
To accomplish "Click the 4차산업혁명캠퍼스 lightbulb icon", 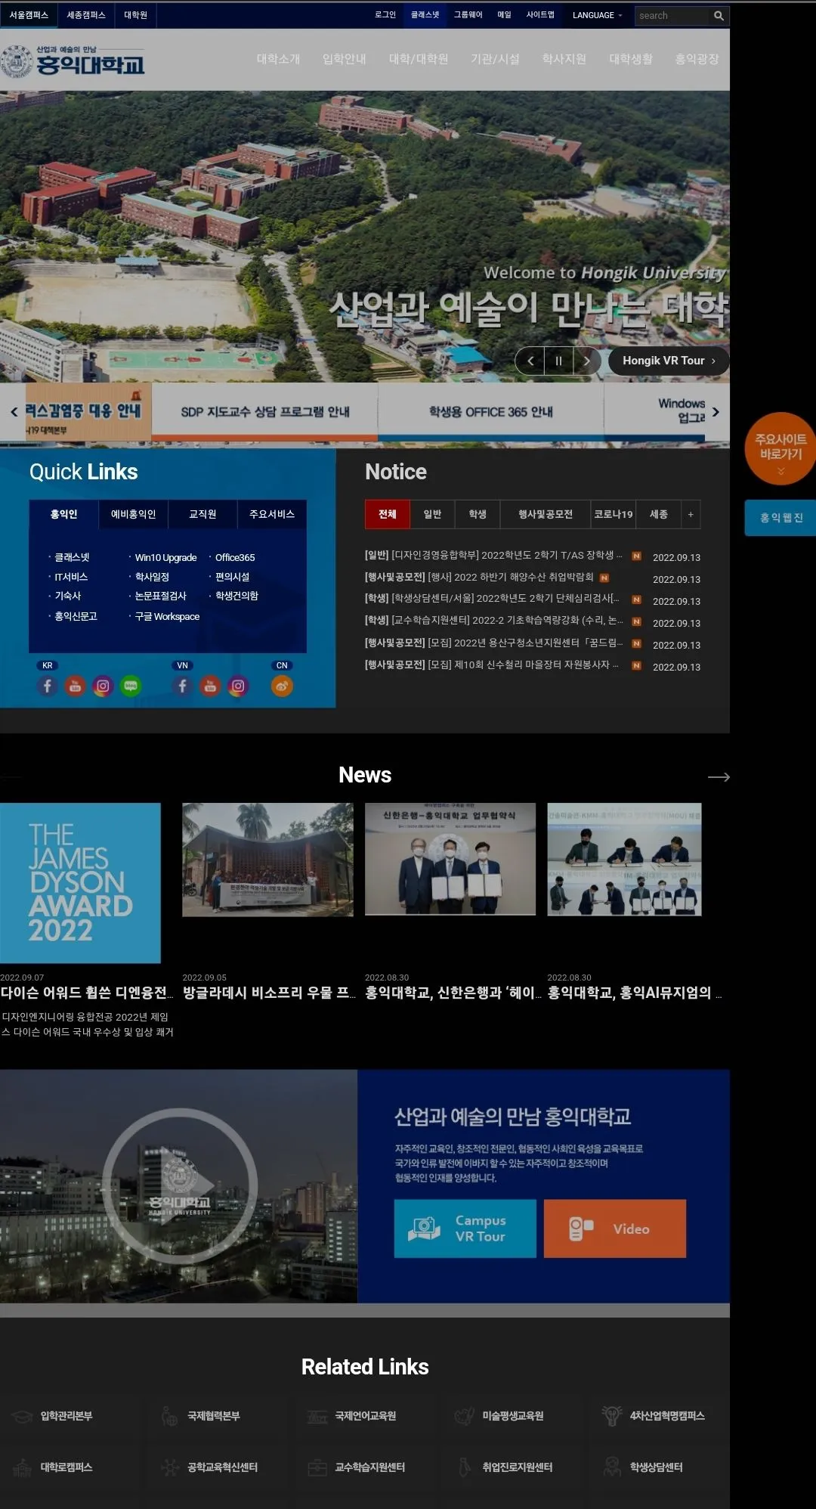I will tap(611, 1415).
